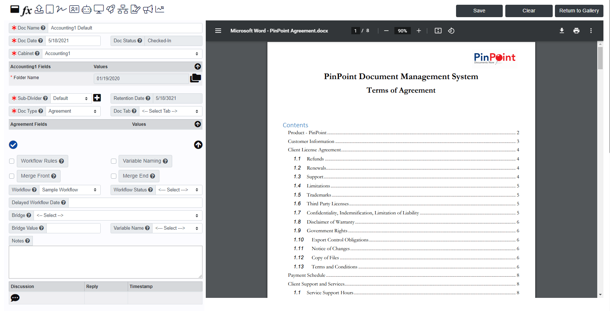Viewport: 610px width, 311px height.
Task: Click the blue checkmark circle icon
Action: click(13, 145)
